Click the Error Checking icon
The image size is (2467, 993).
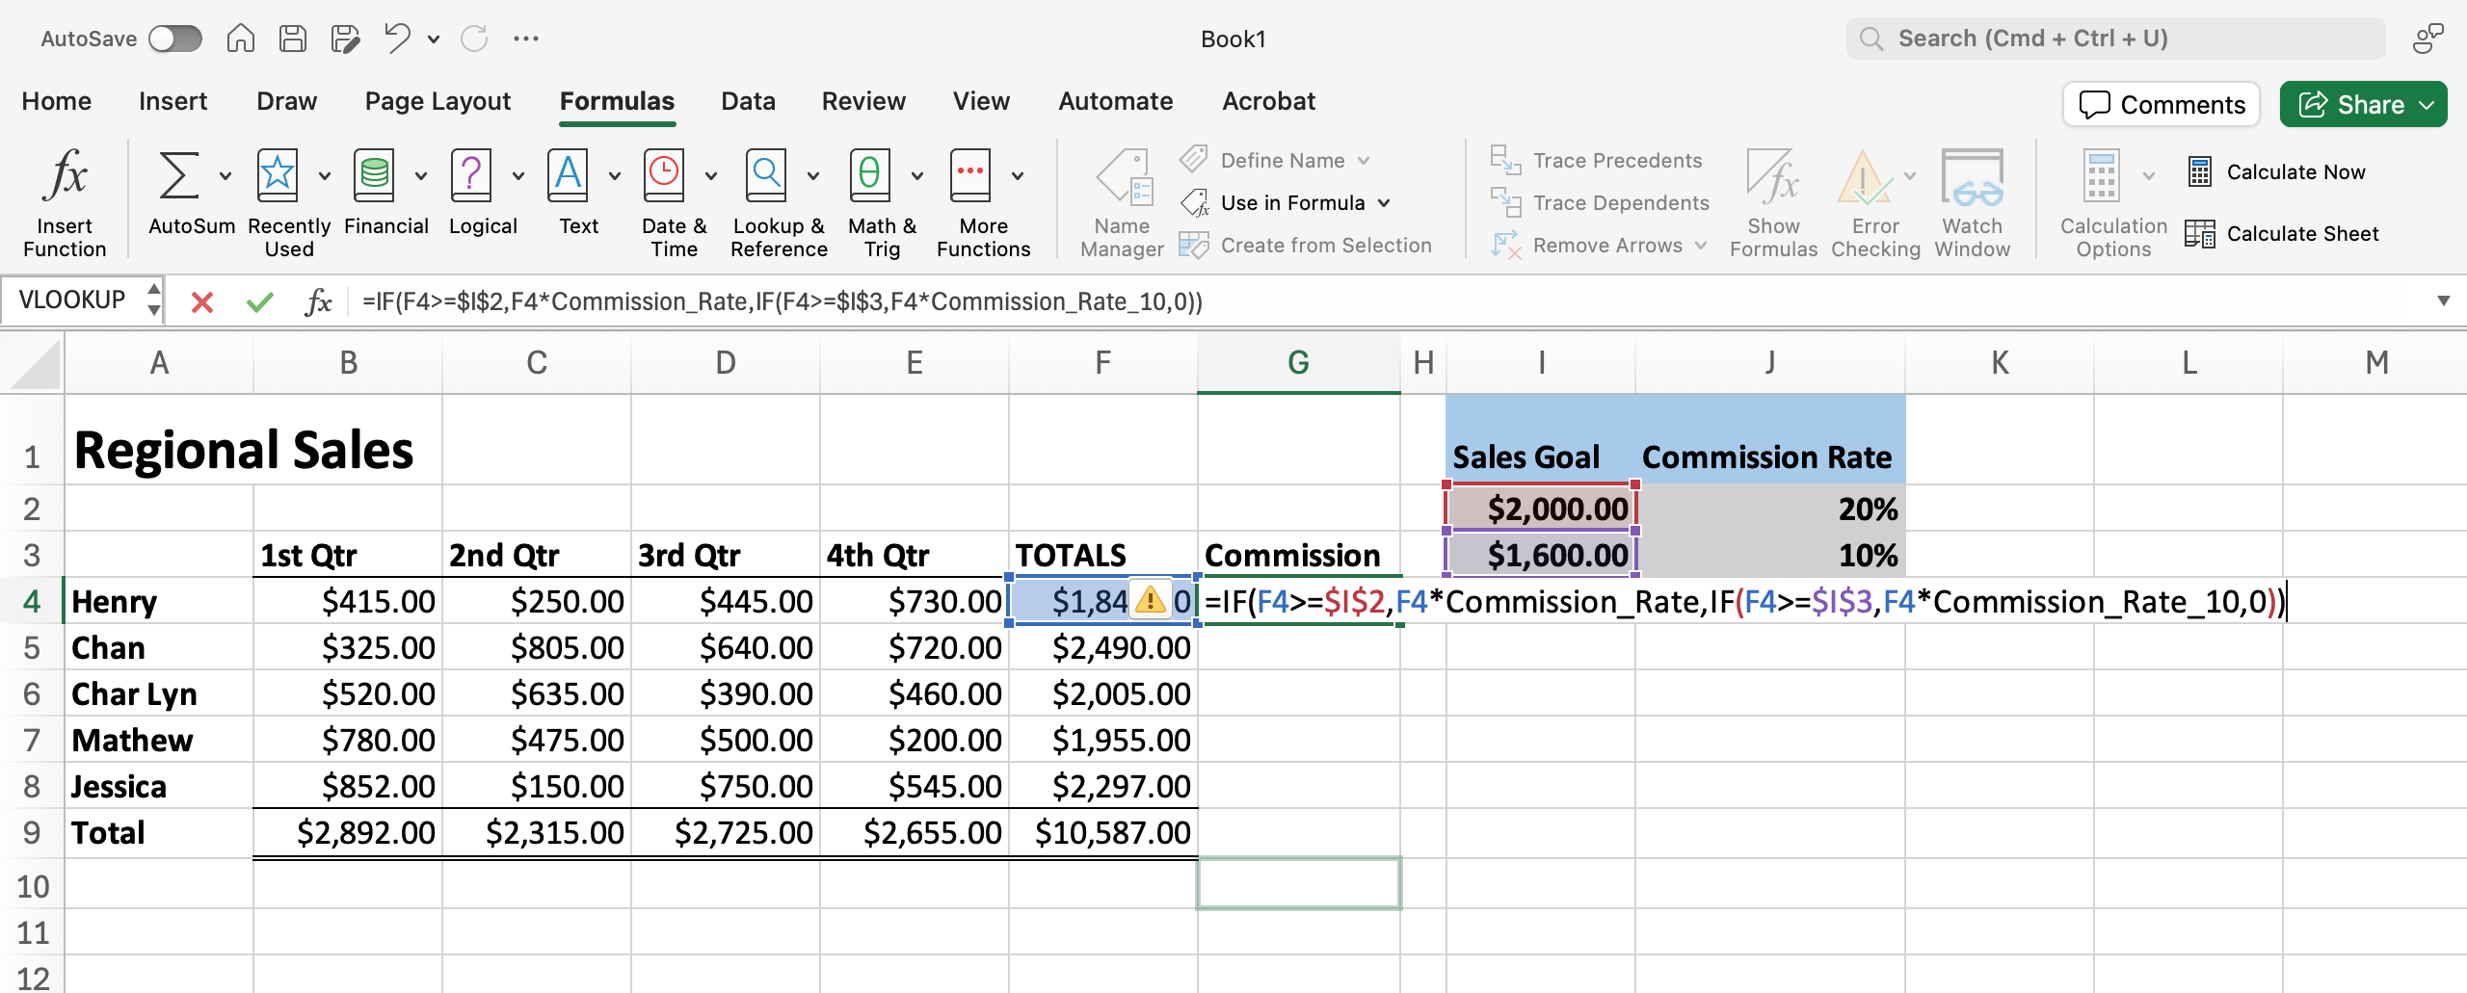pos(1864,176)
